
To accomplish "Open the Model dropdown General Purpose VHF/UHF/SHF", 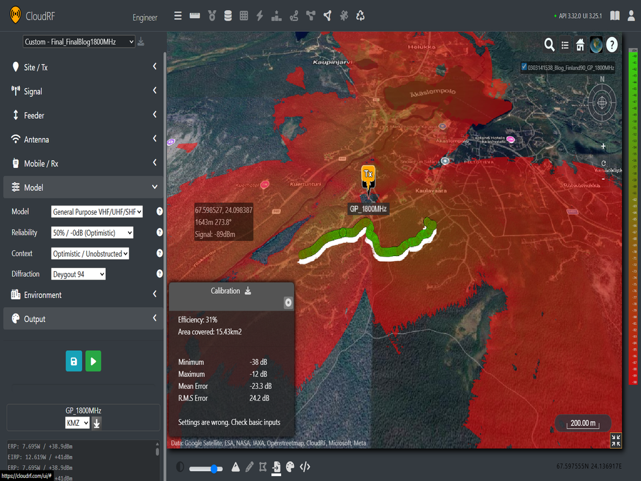I will (97, 212).
